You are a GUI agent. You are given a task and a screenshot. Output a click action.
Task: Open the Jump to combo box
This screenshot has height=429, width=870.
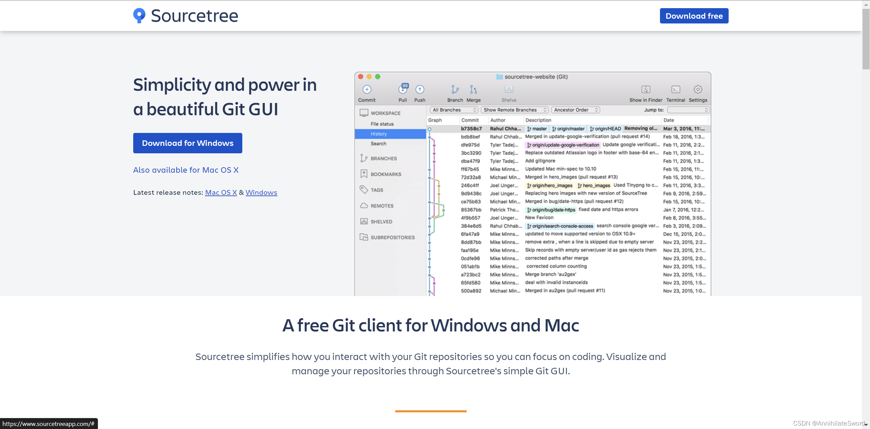[x=688, y=110]
